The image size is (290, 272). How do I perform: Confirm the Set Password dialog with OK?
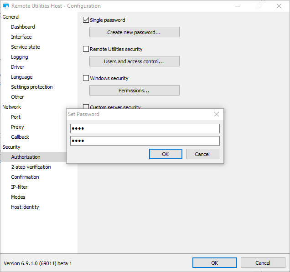click(x=166, y=154)
